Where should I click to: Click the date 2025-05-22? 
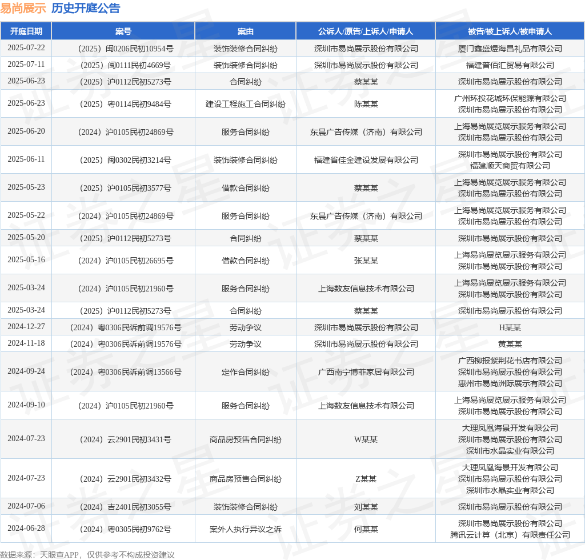tap(26, 215)
